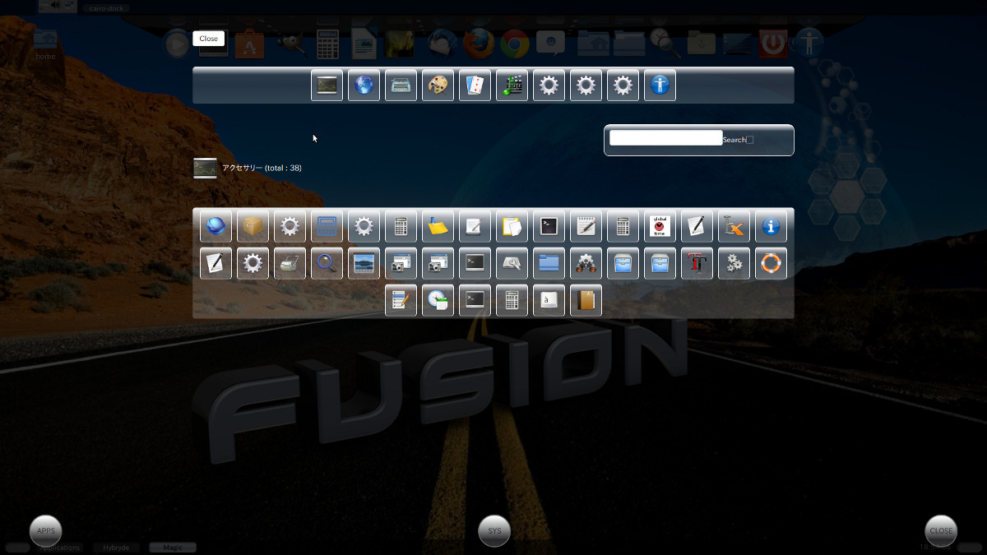Click the round SYS button
This screenshot has width=987, height=555.
[494, 531]
